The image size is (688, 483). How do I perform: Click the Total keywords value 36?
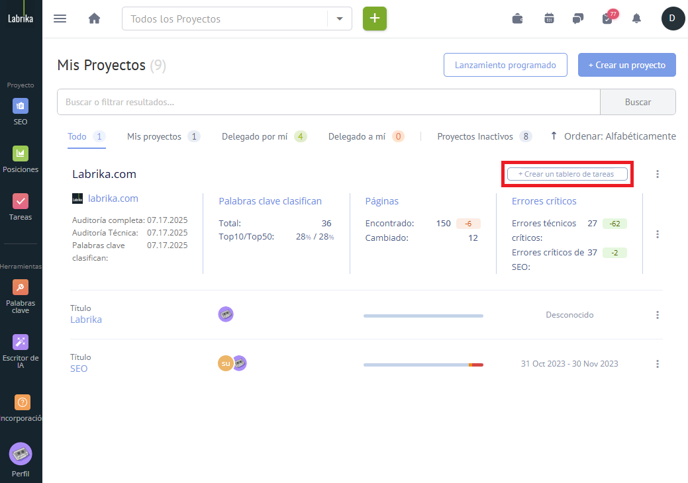pos(326,224)
